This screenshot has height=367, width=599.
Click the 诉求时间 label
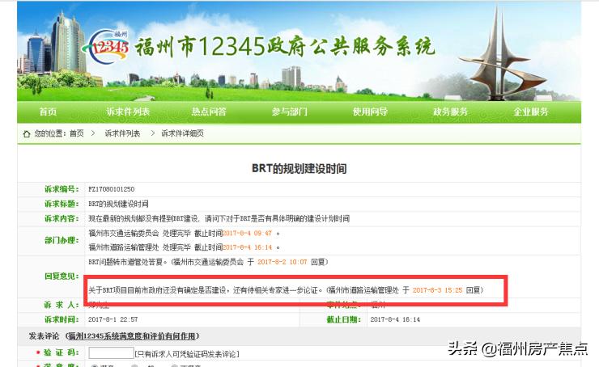62,319
